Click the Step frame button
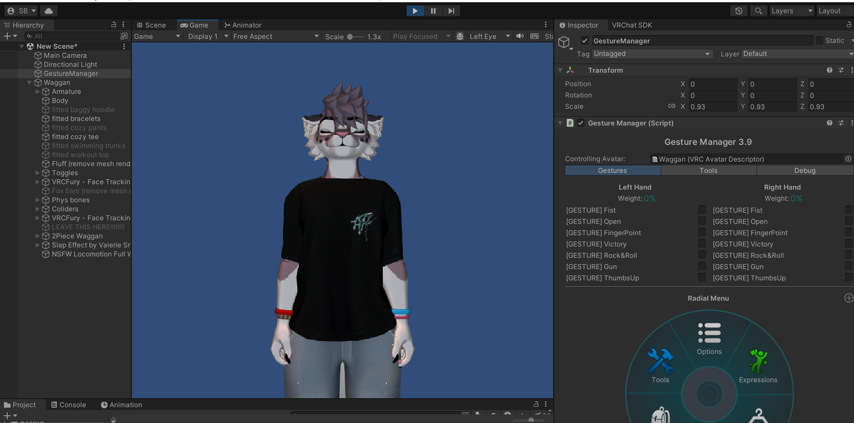The height and width of the screenshot is (423, 854). coord(451,11)
